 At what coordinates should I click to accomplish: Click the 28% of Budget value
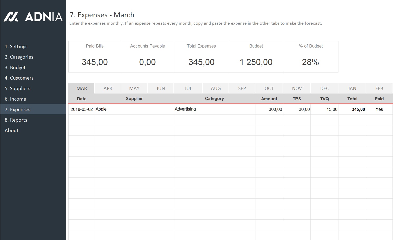pyautogui.click(x=310, y=62)
